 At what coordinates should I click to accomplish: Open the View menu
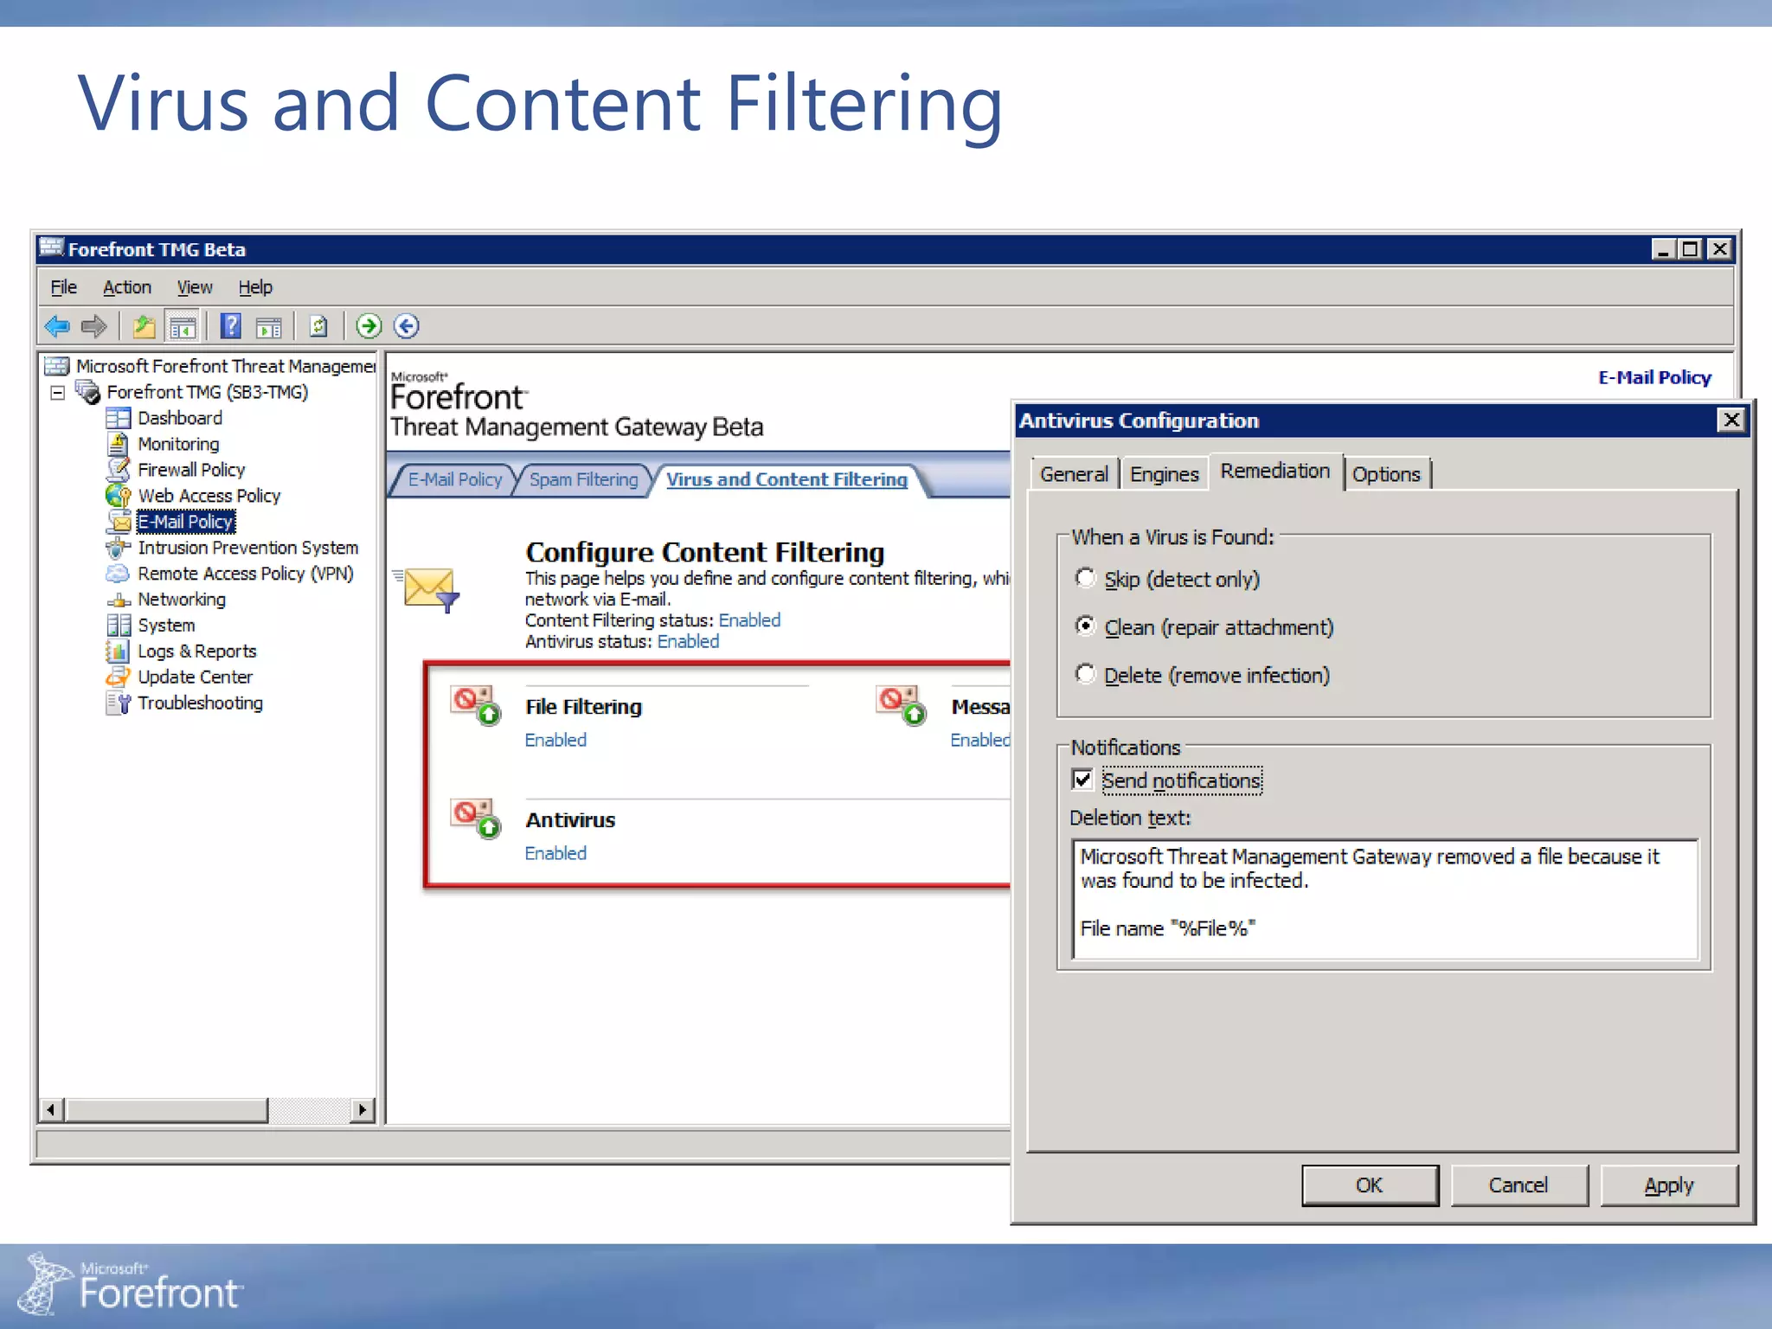point(195,287)
